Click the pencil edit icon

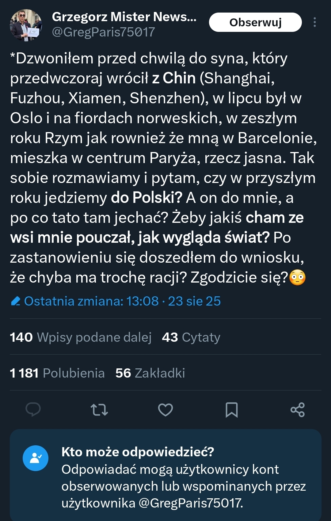(15, 301)
